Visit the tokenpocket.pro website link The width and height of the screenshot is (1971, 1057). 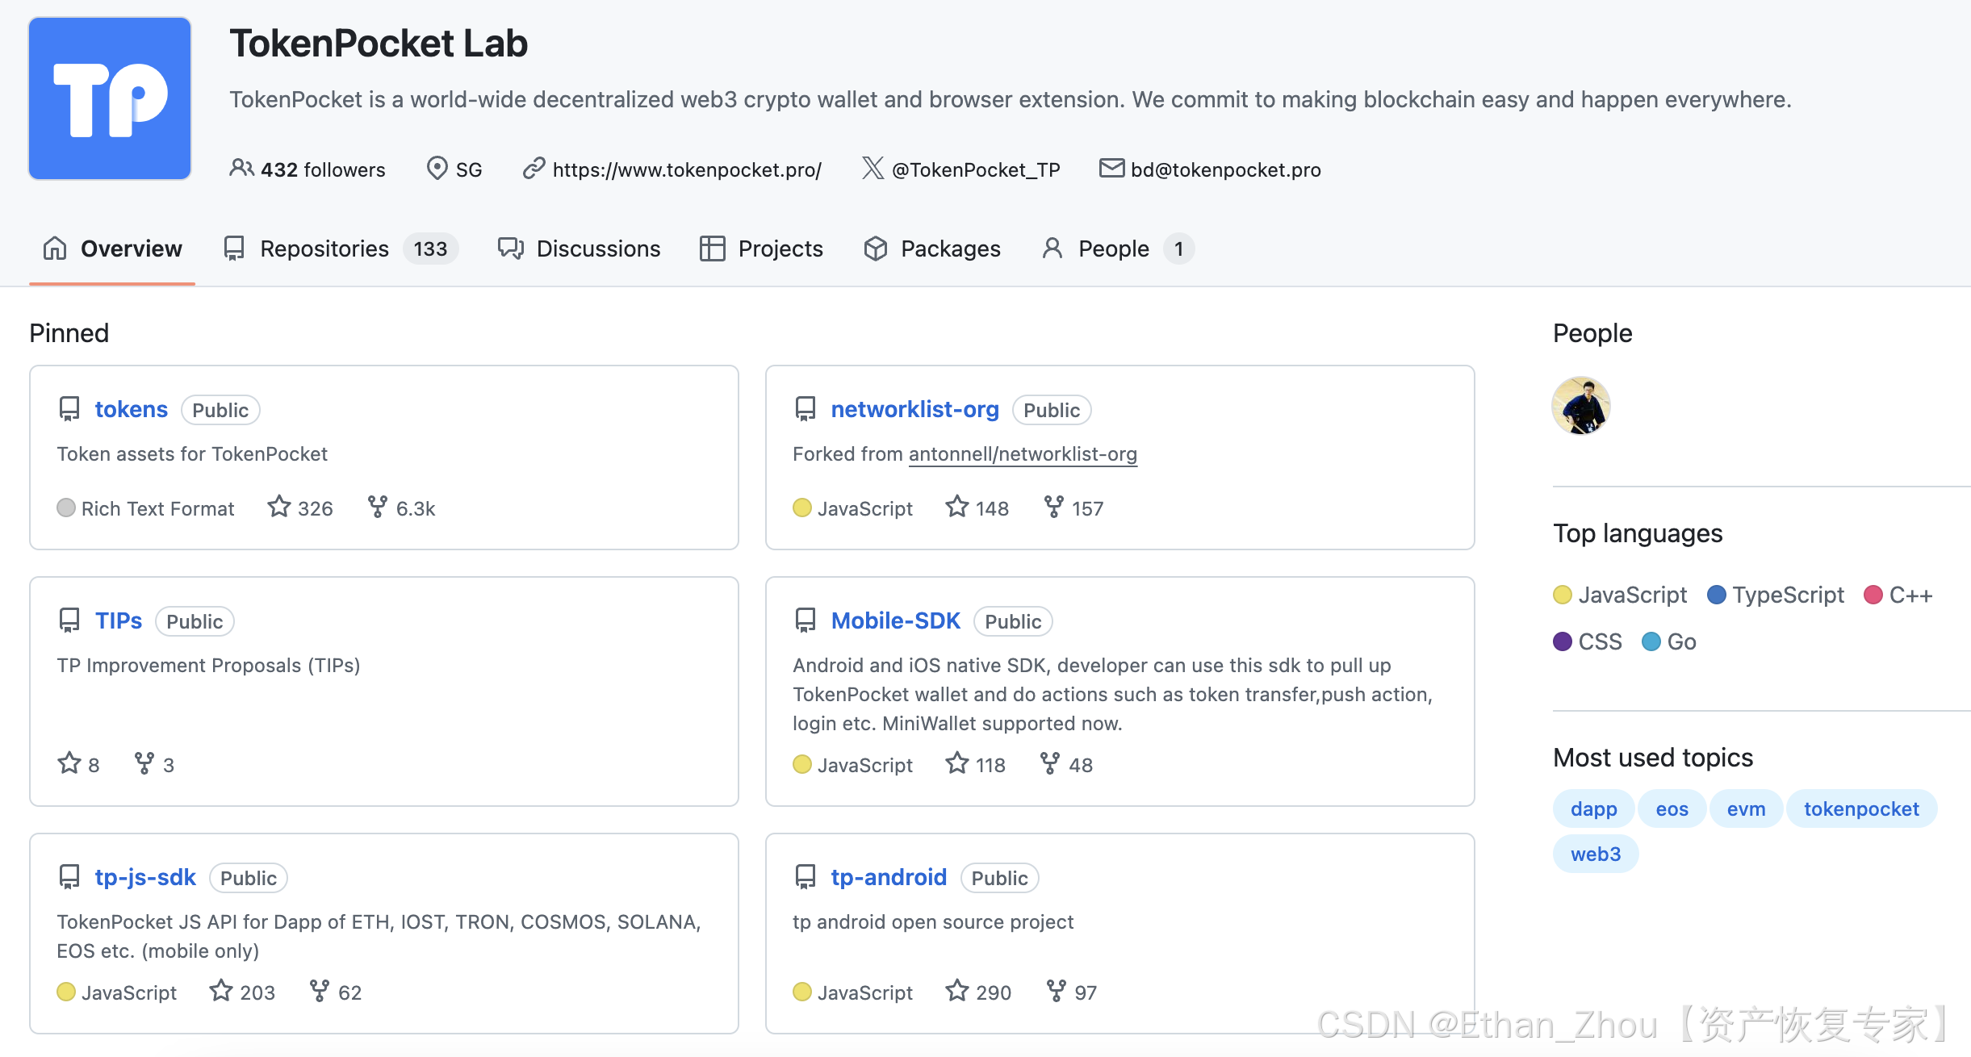686,169
